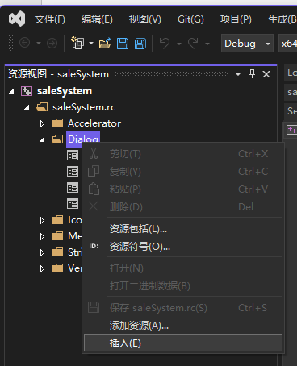Open the x64 platform dropdown
Viewport: 297px width, 366px height.
288,44
